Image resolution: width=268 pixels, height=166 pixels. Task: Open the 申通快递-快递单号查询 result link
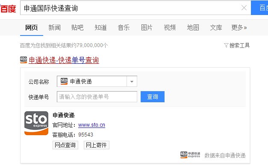click(x=64, y=60)
